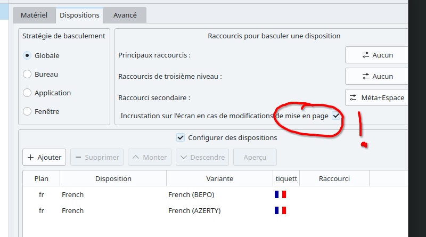
Task: Click the Ajouter button to add a layout
Action: 45,157
